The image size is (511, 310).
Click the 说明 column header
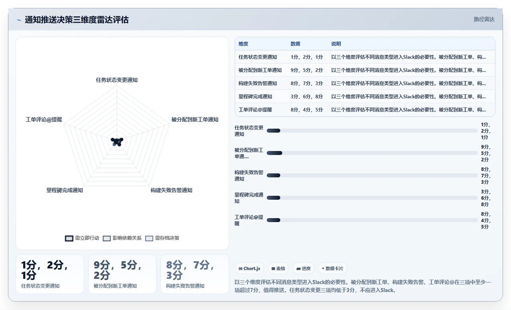(336, 44)
